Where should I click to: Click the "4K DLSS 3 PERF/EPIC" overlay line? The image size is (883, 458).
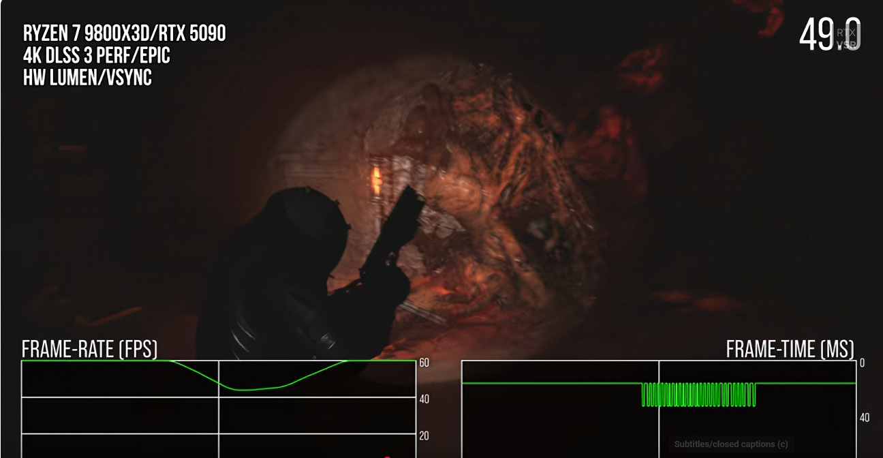click(97, 55)
